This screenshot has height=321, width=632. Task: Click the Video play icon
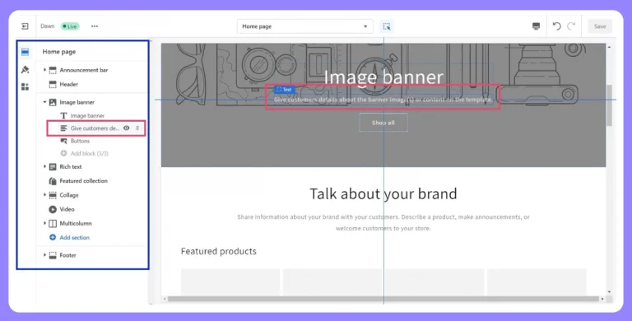click(x=53, y=209)
